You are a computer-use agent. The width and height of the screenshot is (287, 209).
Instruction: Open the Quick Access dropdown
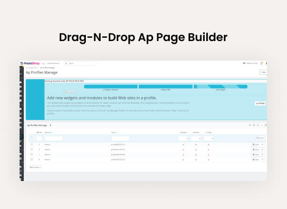(x=53, y=63)
